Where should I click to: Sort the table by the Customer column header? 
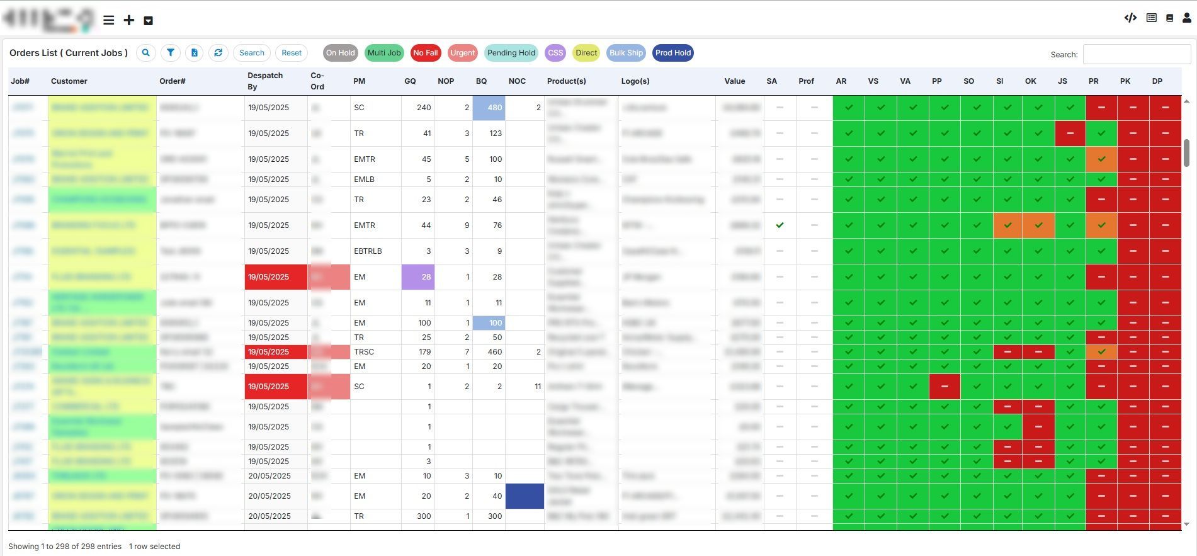click(69, 81)
